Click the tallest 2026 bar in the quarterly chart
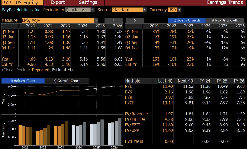 pyautogui.click(x=120, y=131)
